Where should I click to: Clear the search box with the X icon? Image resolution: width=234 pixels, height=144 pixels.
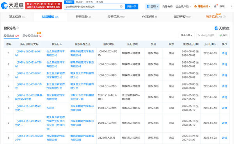point(121,6)
